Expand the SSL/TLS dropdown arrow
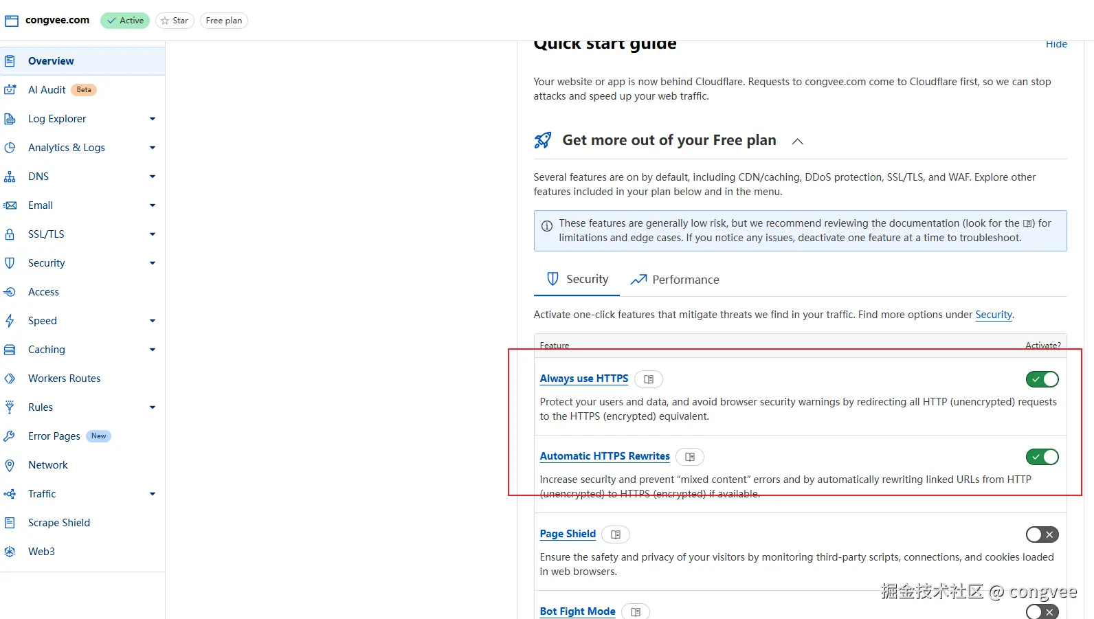Image resolution: width=1094 pixels, height=619 pixels. (x=153, y=234)
